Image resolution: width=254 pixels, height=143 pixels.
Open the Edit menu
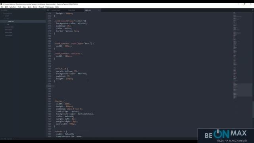[x=6, y=7]
